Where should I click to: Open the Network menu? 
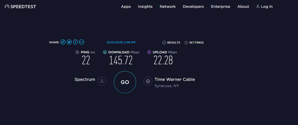(x=168, y=7)
